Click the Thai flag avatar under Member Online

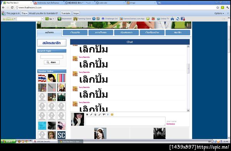[42, 78]
